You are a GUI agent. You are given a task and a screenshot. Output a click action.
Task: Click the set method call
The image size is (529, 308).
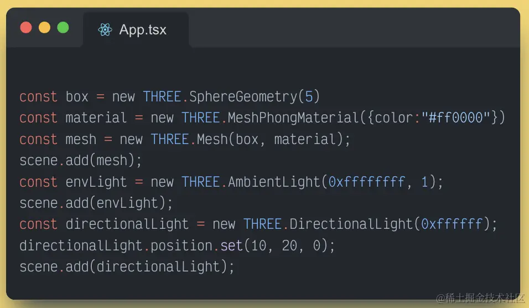(x=231, y=245)
